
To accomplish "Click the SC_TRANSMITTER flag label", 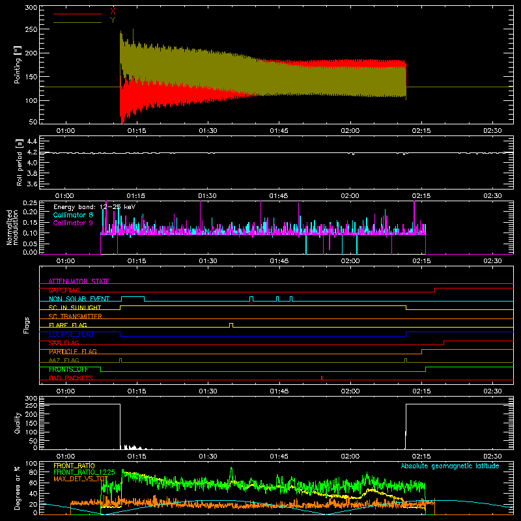I will pyautogui.click(x=75, y=317).
